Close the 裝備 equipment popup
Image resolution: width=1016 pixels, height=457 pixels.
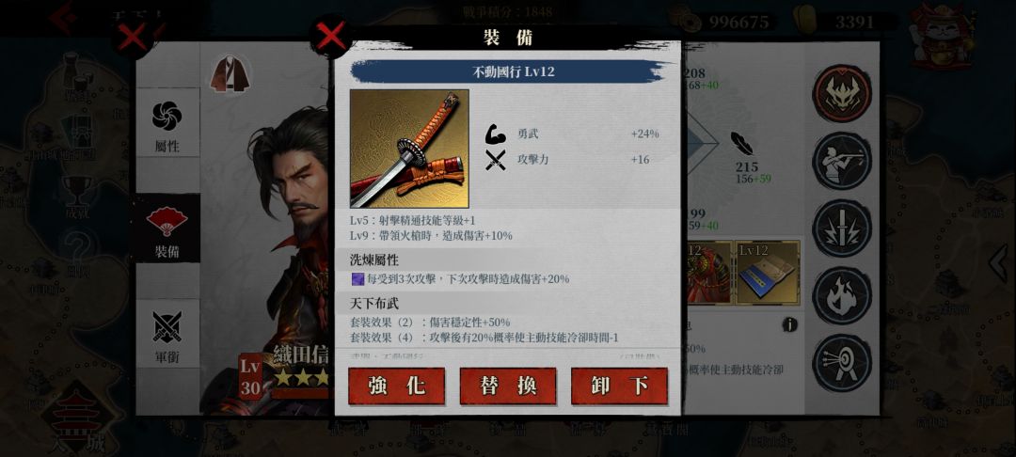tap(331, 36)
